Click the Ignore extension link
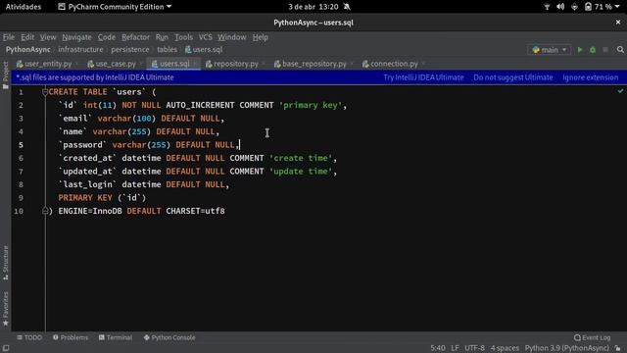The height and width of the screenshot is (353, 627). (x=590, y=77)
